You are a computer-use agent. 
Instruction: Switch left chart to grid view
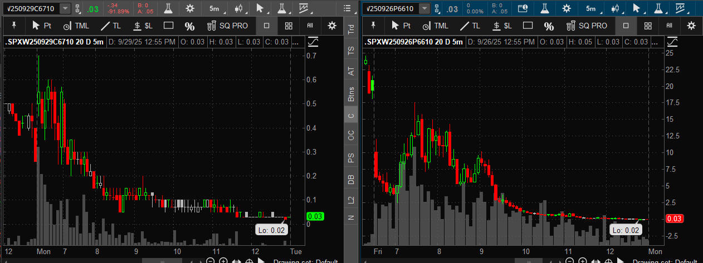[289, 26]
